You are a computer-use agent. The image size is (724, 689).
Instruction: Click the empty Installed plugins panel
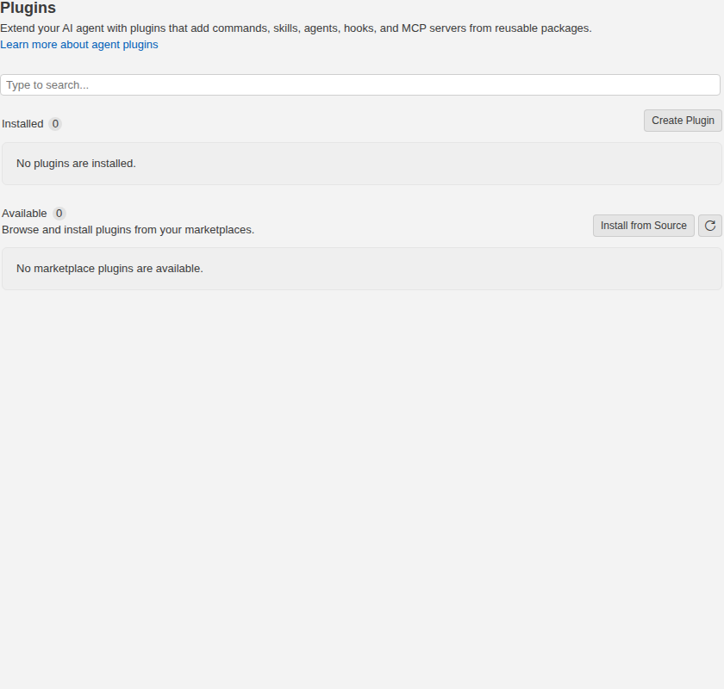click(362, 164)
